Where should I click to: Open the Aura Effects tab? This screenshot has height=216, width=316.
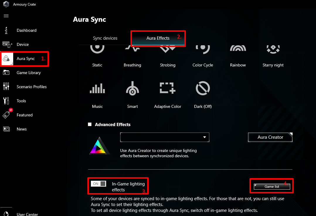click(158, 38)
